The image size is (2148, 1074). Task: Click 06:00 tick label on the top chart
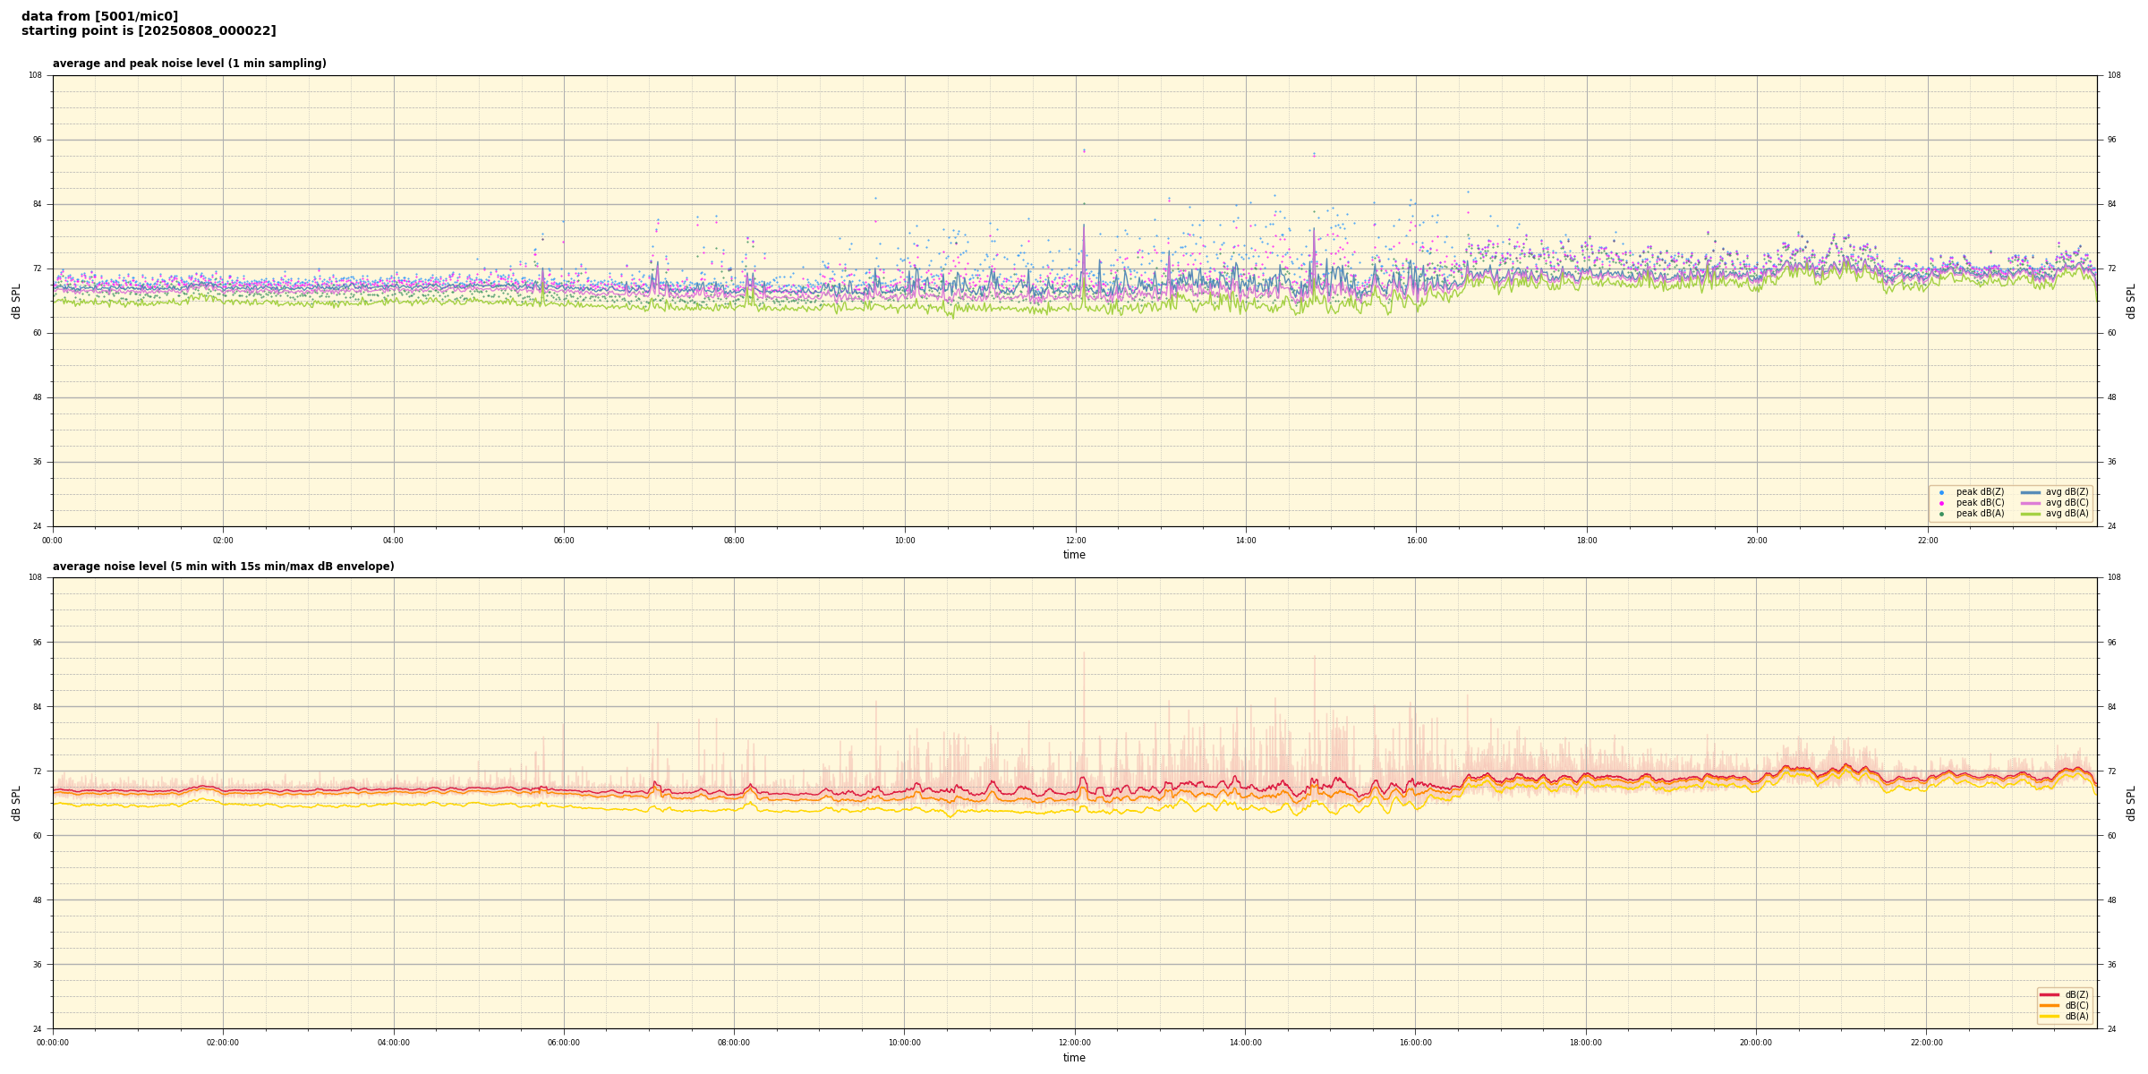[564, 541]
